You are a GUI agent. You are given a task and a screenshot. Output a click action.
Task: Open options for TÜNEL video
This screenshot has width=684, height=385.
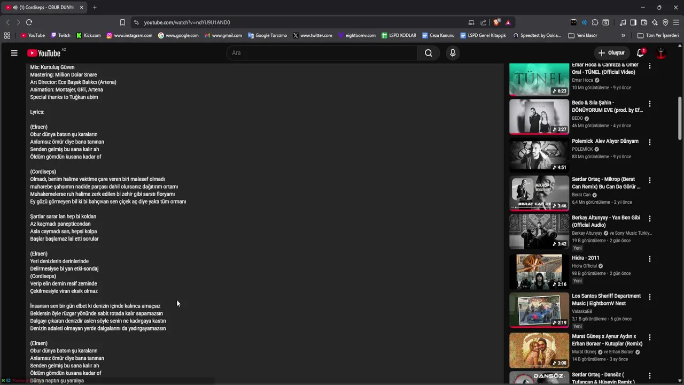[650, 66]
